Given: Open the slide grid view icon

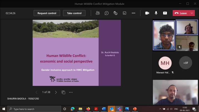Looking at the screenshot, I should click(63, 92).
